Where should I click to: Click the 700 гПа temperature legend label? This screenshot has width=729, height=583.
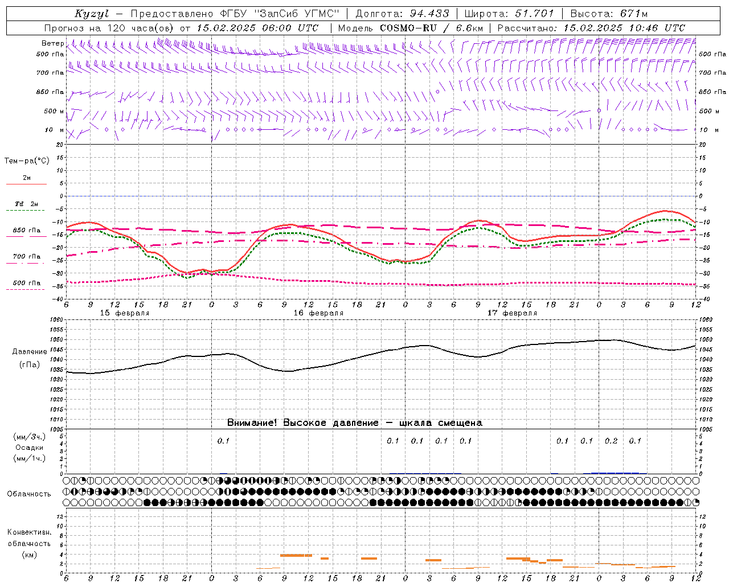click(x=27, y=256)
